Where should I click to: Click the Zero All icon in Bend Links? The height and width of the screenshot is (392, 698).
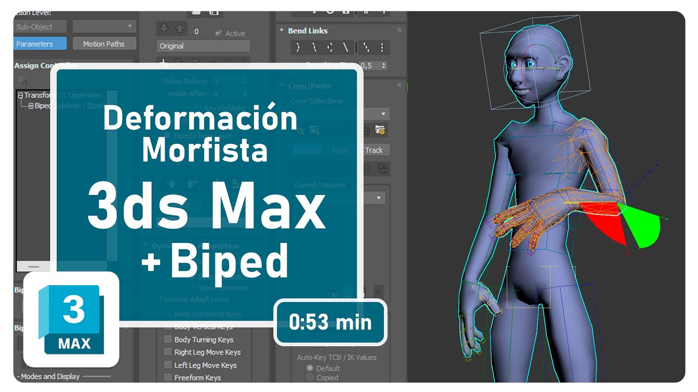click(381, 47)
